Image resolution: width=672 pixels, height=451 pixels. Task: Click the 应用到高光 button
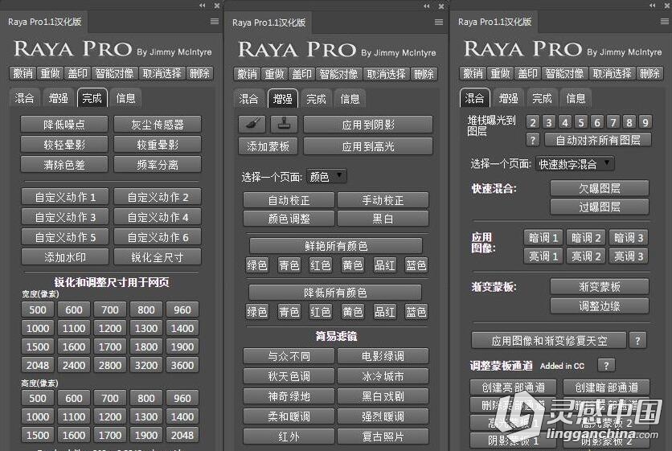click(368, 146)
